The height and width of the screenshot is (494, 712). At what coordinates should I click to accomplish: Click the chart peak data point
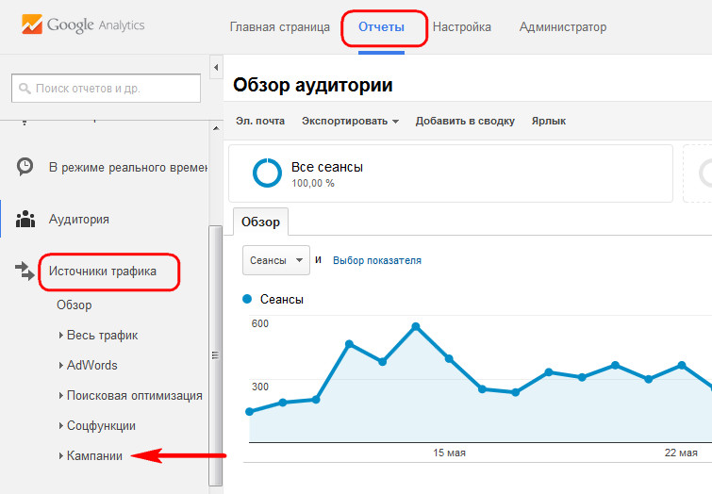(416, 326)
